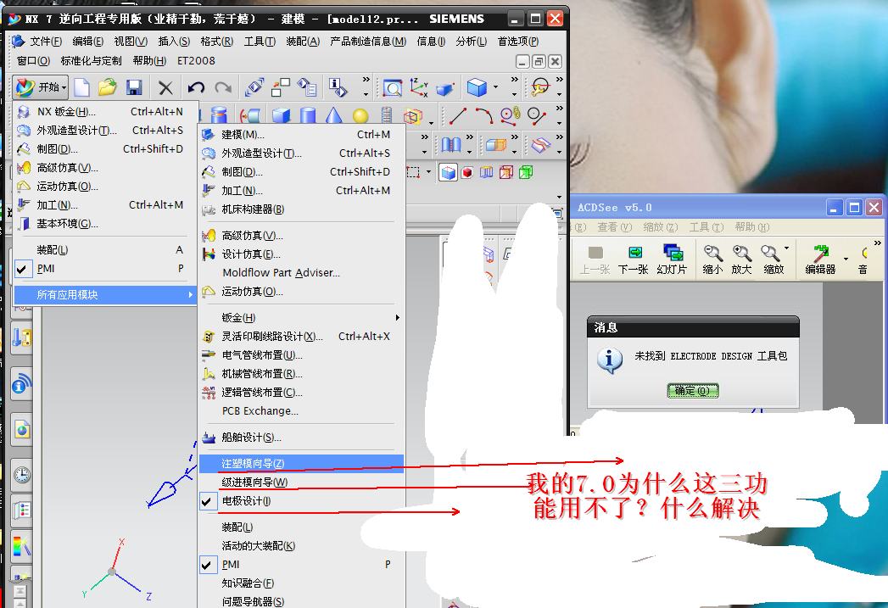The width and height of the screenshot is (888, 608).
Task: Select 机床构建器(B) menu entry
Action: pos(301,209)
